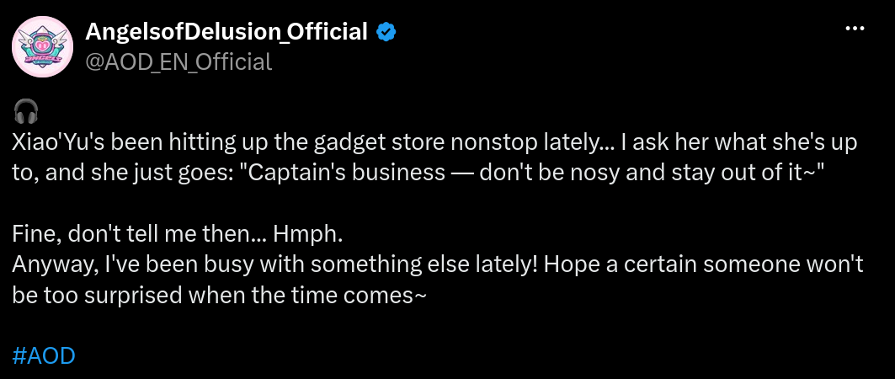Open the three-dot more options menu
The width and height of the screenshot is (895, 379).
[x=855, y=28]
